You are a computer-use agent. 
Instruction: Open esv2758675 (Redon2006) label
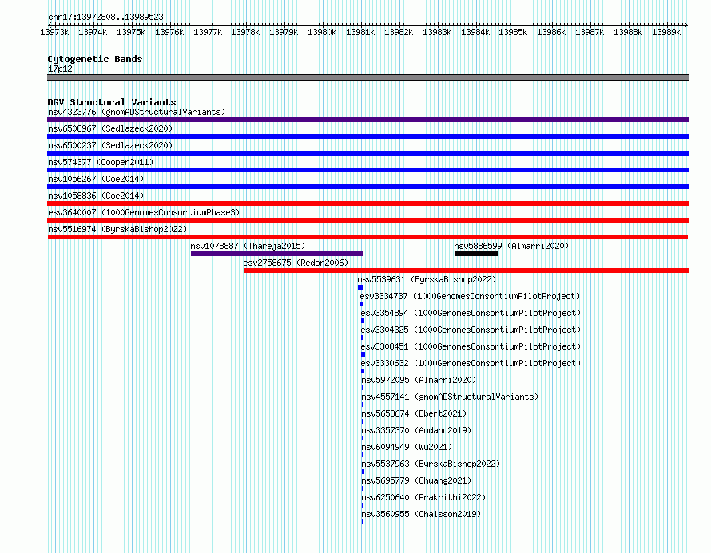click(x=296, y=263)
